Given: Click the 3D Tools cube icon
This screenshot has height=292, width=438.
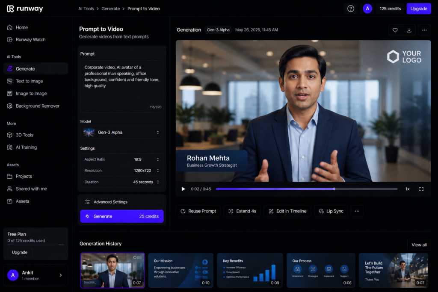Looking at the screenshot, I should click(x=10, y=135).
